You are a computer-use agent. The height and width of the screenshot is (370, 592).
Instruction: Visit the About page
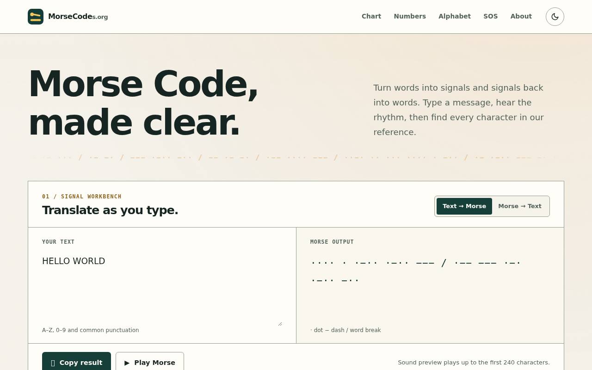pos(521,16)
